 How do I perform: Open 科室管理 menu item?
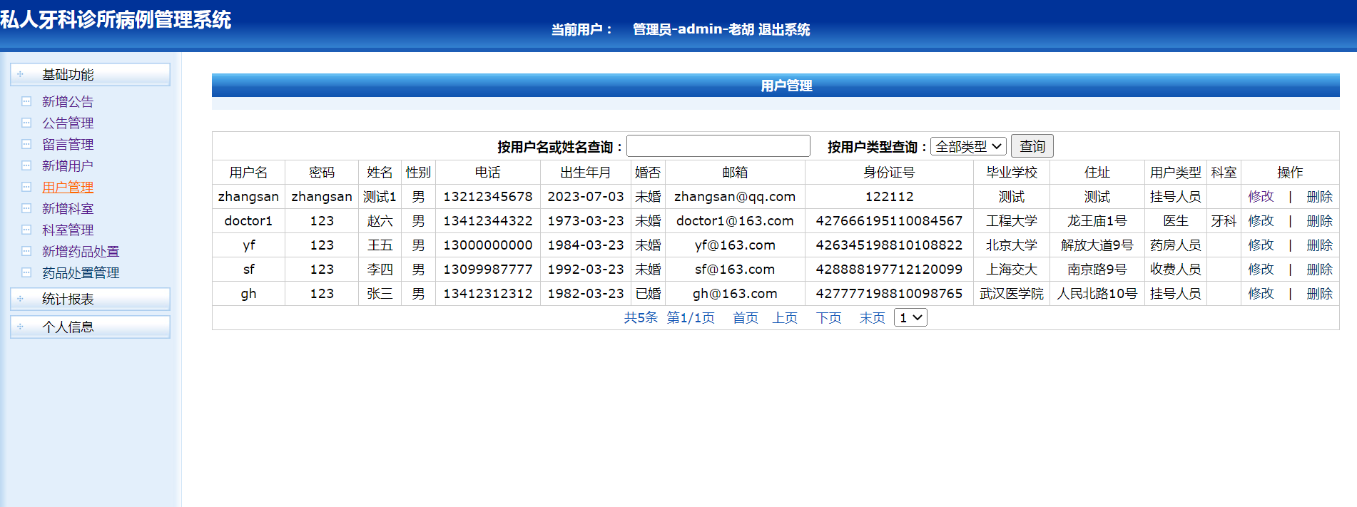(x=68, y=230)
